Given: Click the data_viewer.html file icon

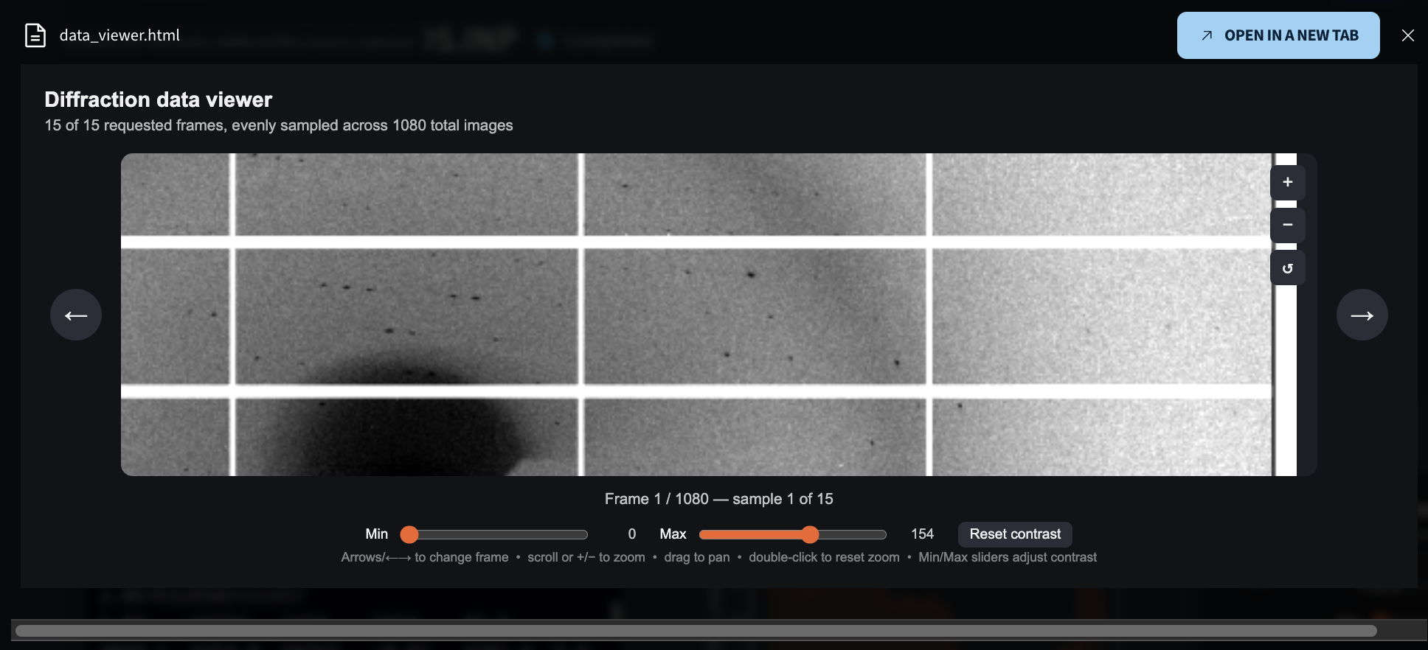Looking at the screenshot, I should coord(35,35).
